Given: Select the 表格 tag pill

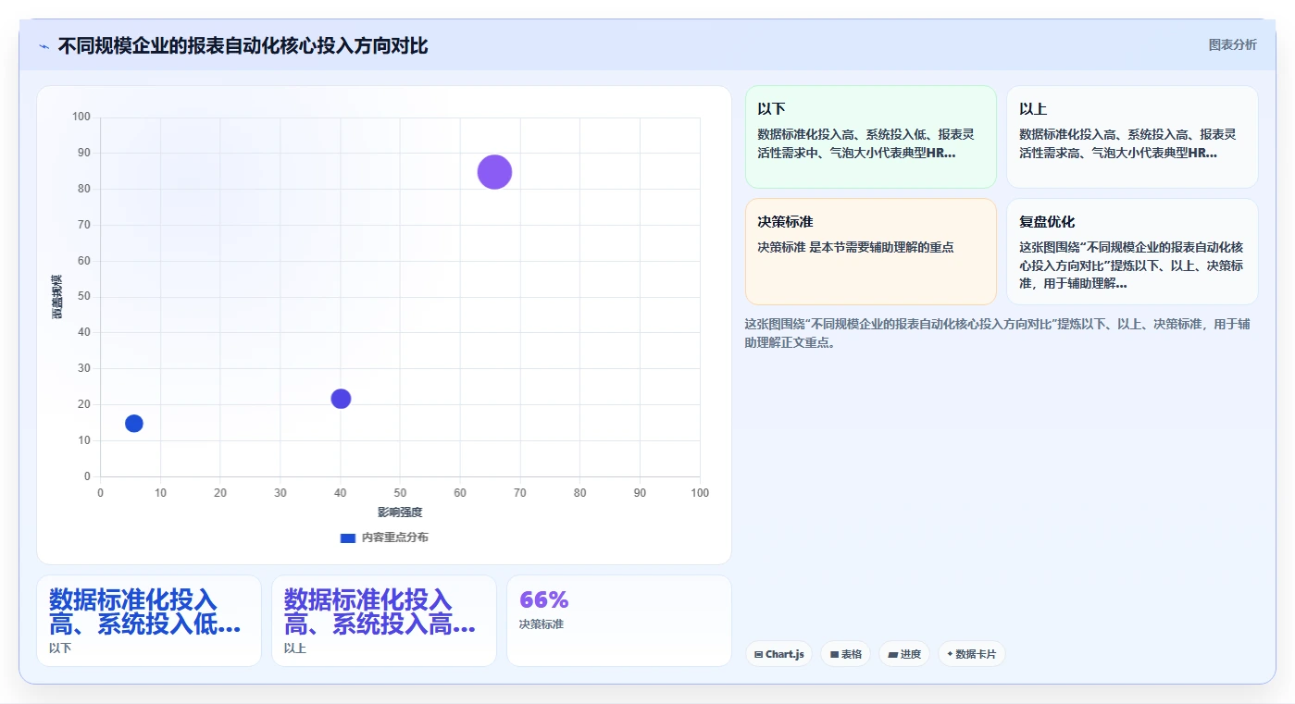Looking at the screenshot, I should 845,654.
